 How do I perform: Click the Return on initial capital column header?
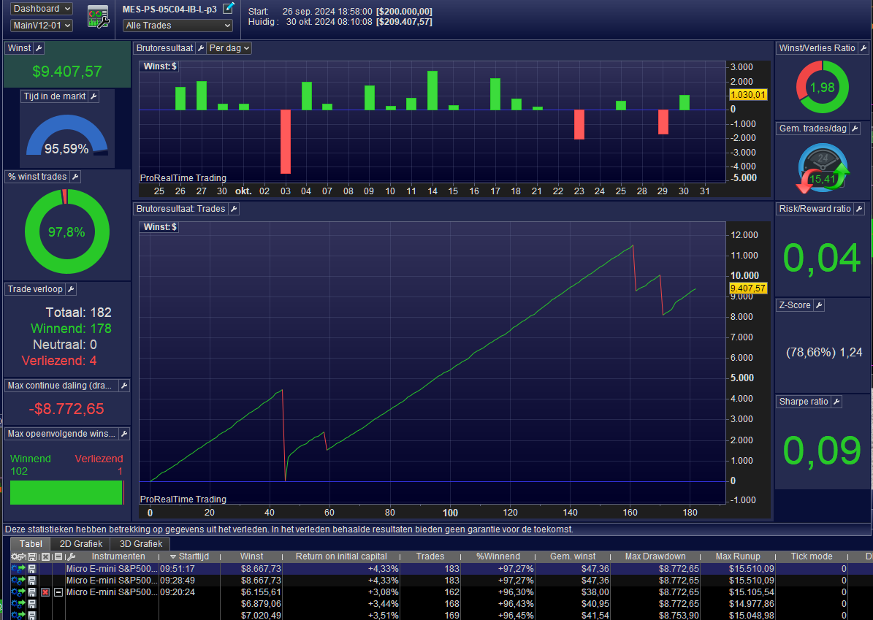[x=341, y=556]
